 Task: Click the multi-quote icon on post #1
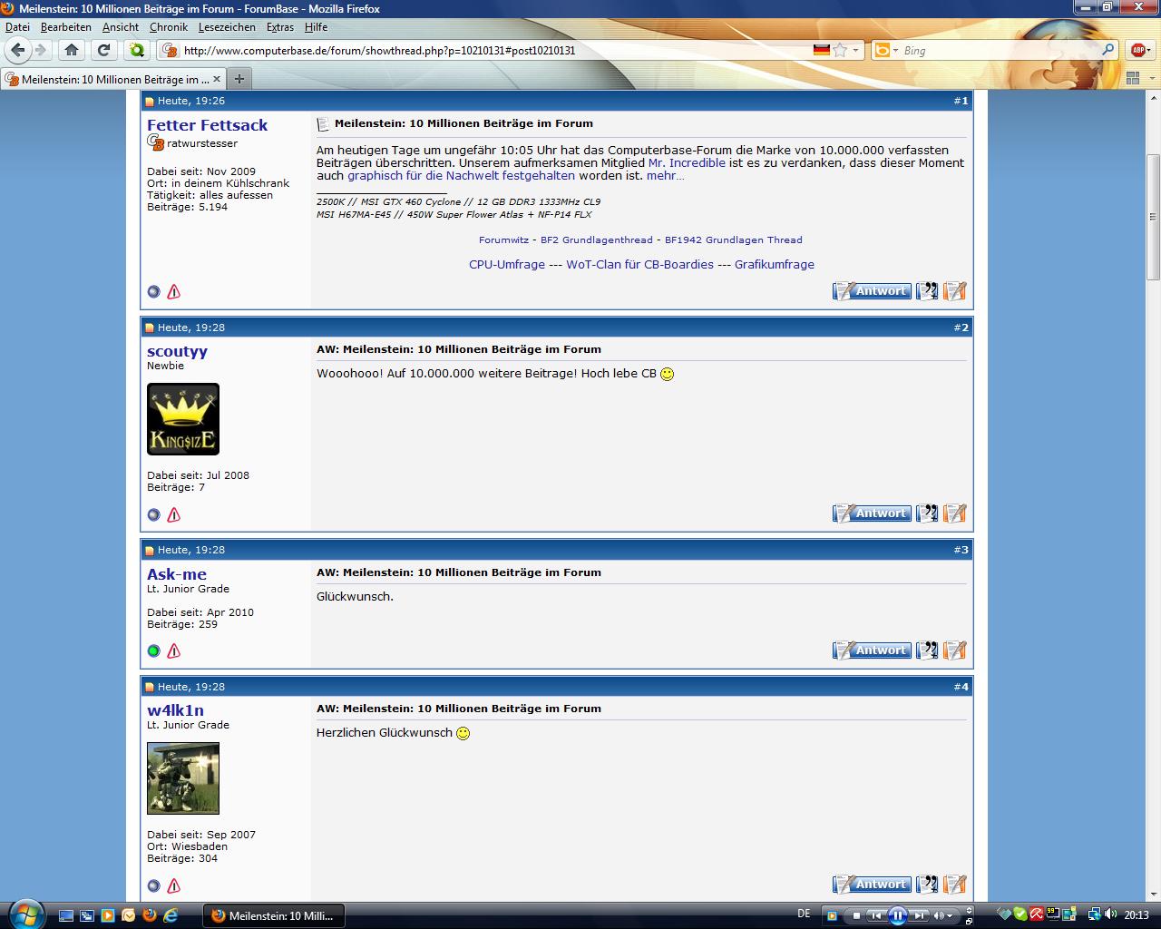pyautogui.click(x=927, y=291)
